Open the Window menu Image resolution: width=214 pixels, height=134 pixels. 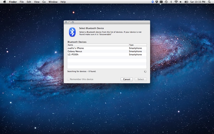click(x=53, y=2)
